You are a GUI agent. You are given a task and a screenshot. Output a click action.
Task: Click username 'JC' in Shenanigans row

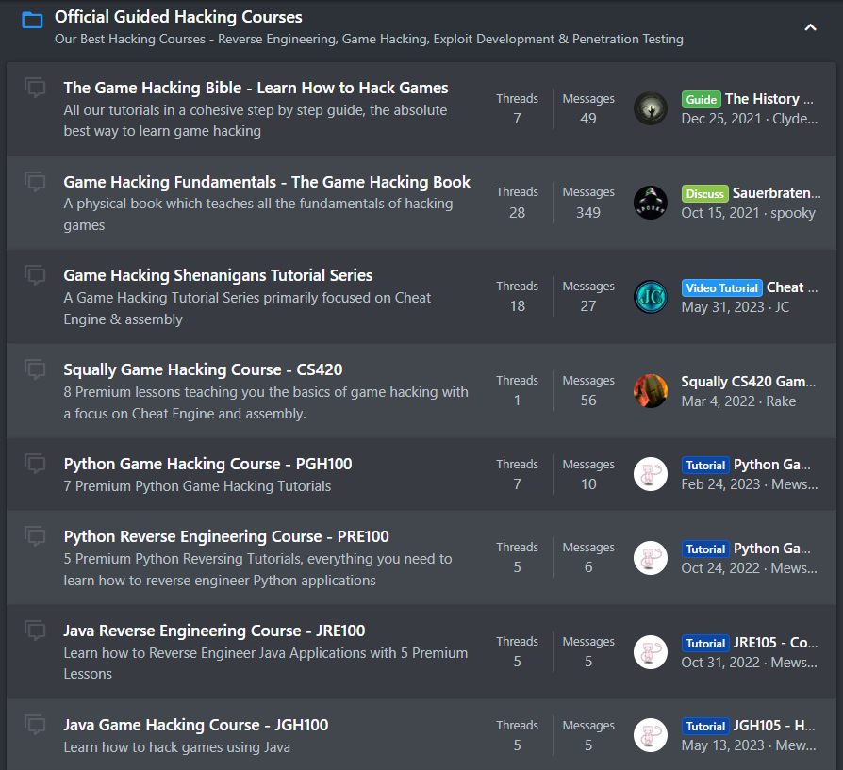coord(782,307)
